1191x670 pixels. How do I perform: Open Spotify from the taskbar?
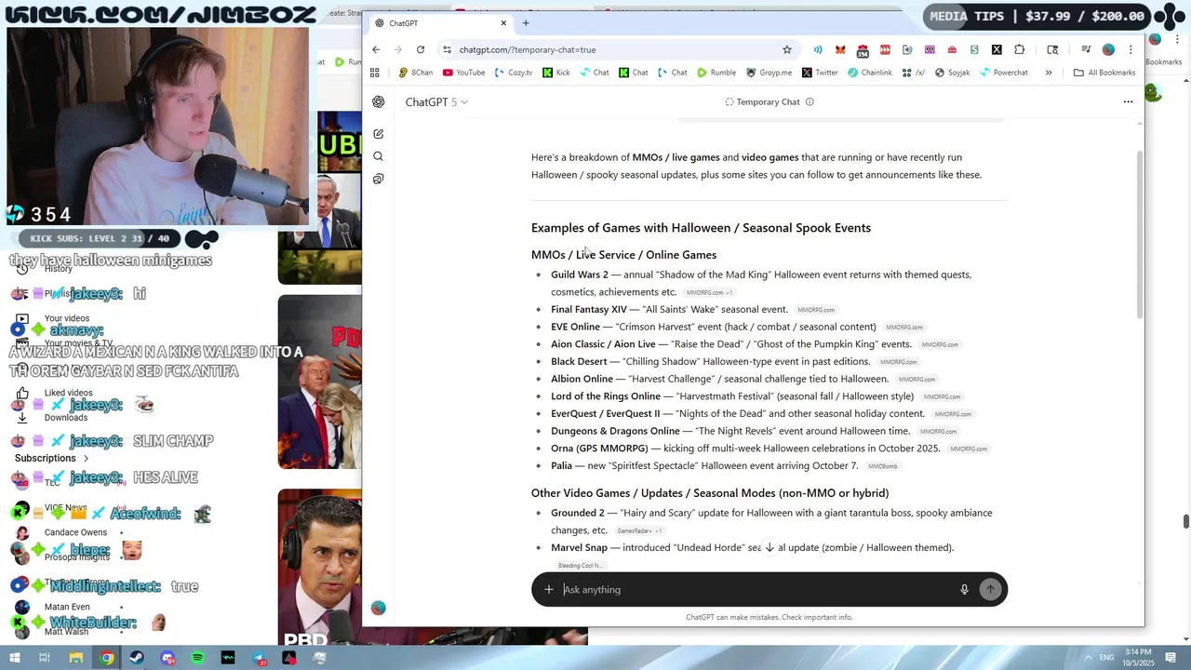[x=198, y=658]
